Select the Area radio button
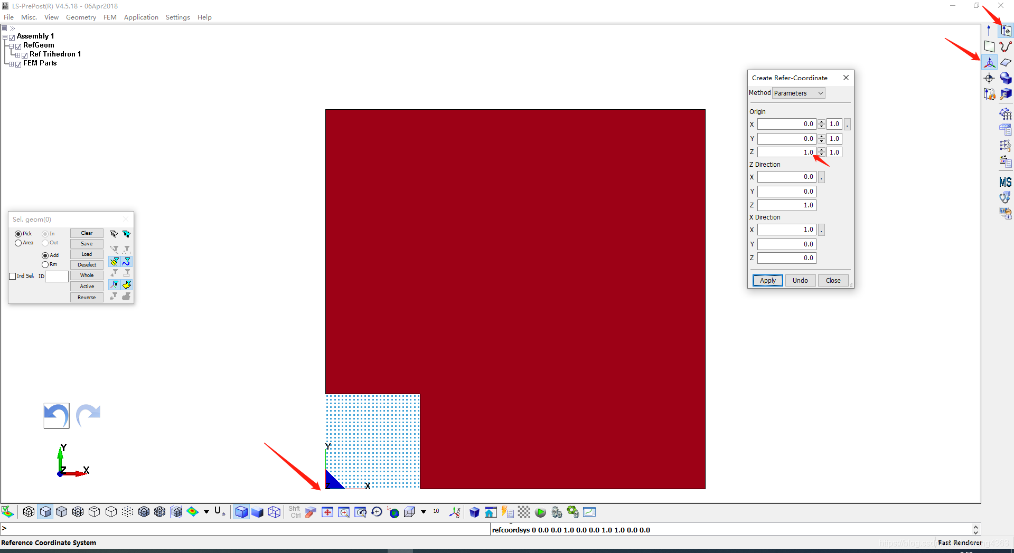Viewport: 1014px width, 553px height. coord(18,243)
